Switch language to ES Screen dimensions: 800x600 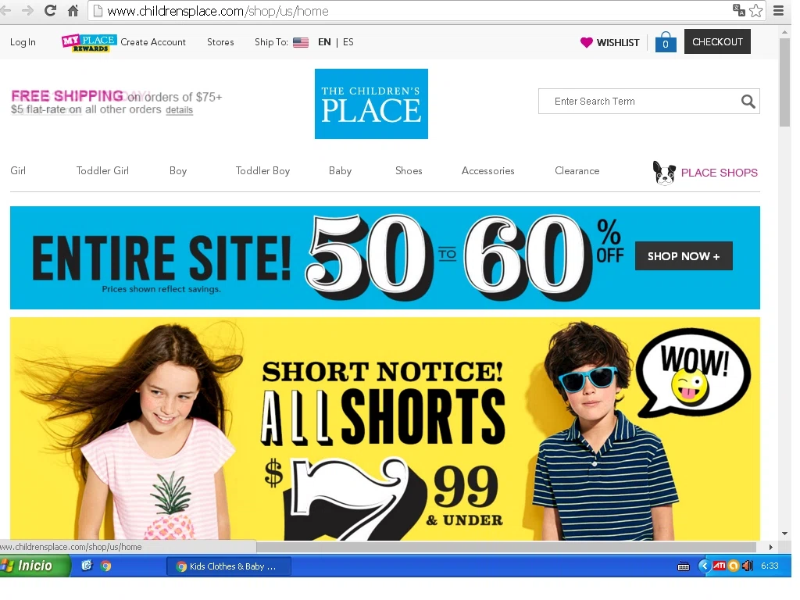click(x=348, y=42)
